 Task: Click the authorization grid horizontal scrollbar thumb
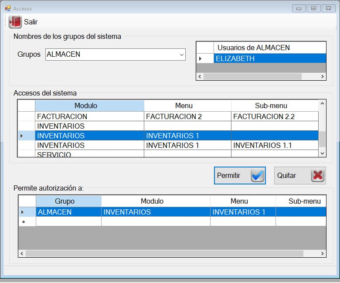pos(165,253)
